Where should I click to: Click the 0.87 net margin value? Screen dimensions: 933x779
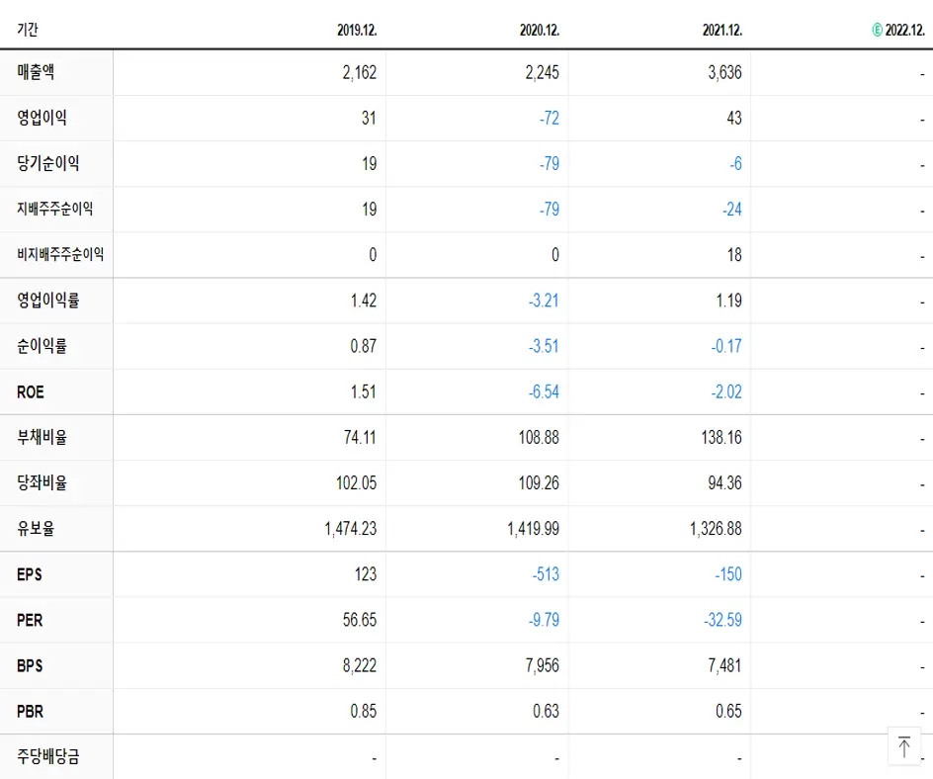(x=364, y=346)
